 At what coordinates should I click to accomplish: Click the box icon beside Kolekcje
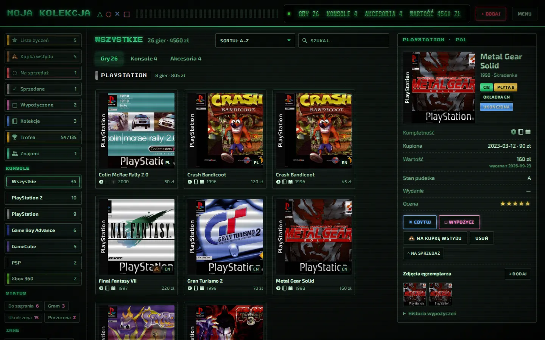15,121
